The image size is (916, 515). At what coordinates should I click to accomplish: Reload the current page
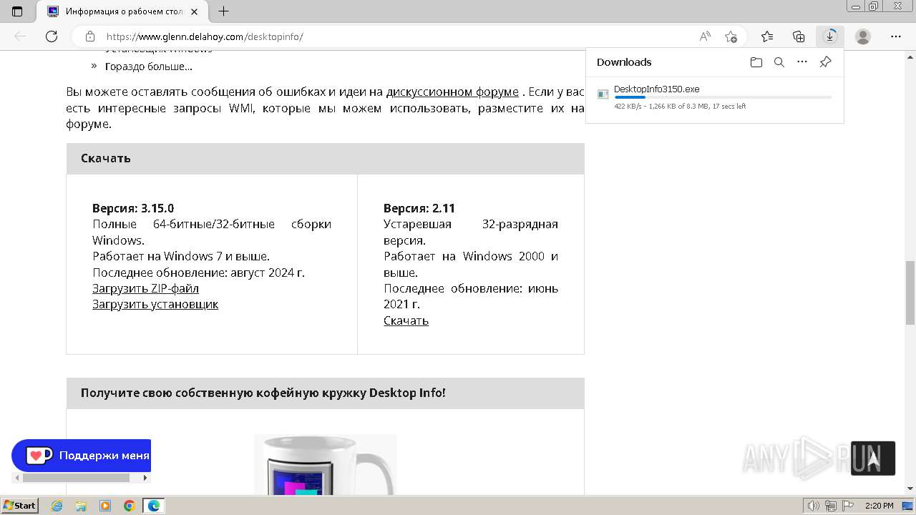[52, 36]
